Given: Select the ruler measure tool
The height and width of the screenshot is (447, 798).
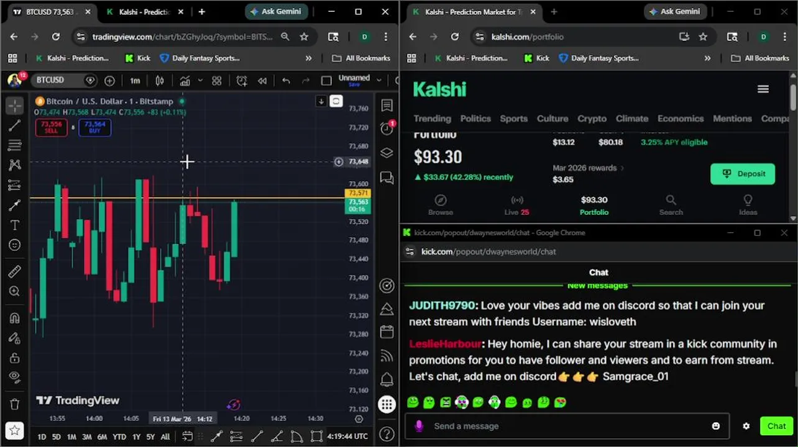Looking at the screenshot, I should coord(15,271).
